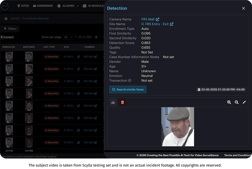This screenshot has height=169, width=252.
Task: Open the AI Modules menu
Action: (x=93, y=6)
